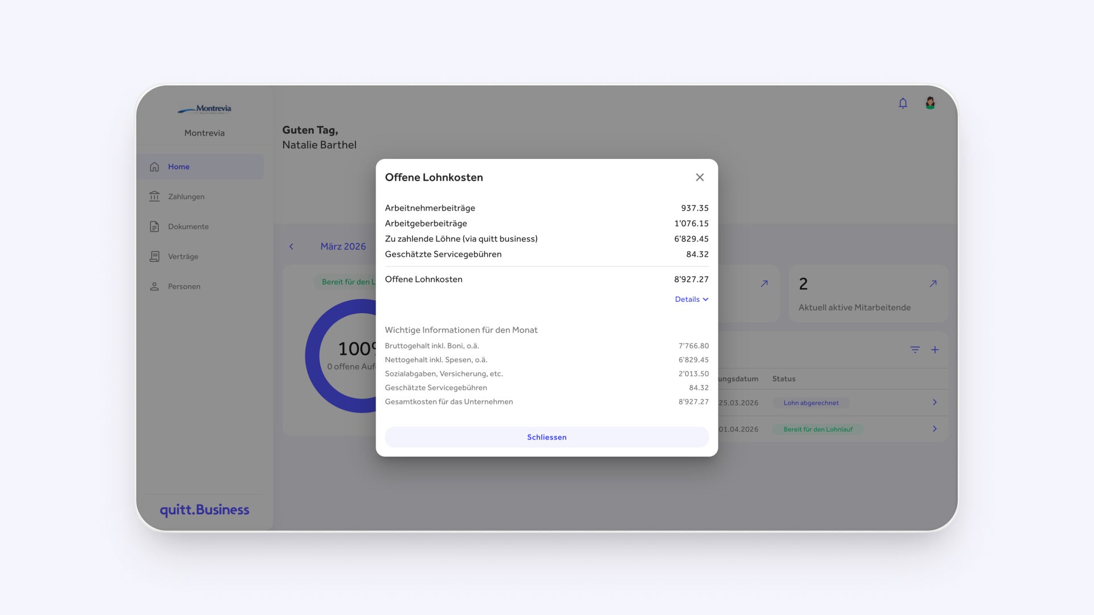The image size is (1094, 615).
Task: Select the Zahlungen menu item
Action: 186,196
